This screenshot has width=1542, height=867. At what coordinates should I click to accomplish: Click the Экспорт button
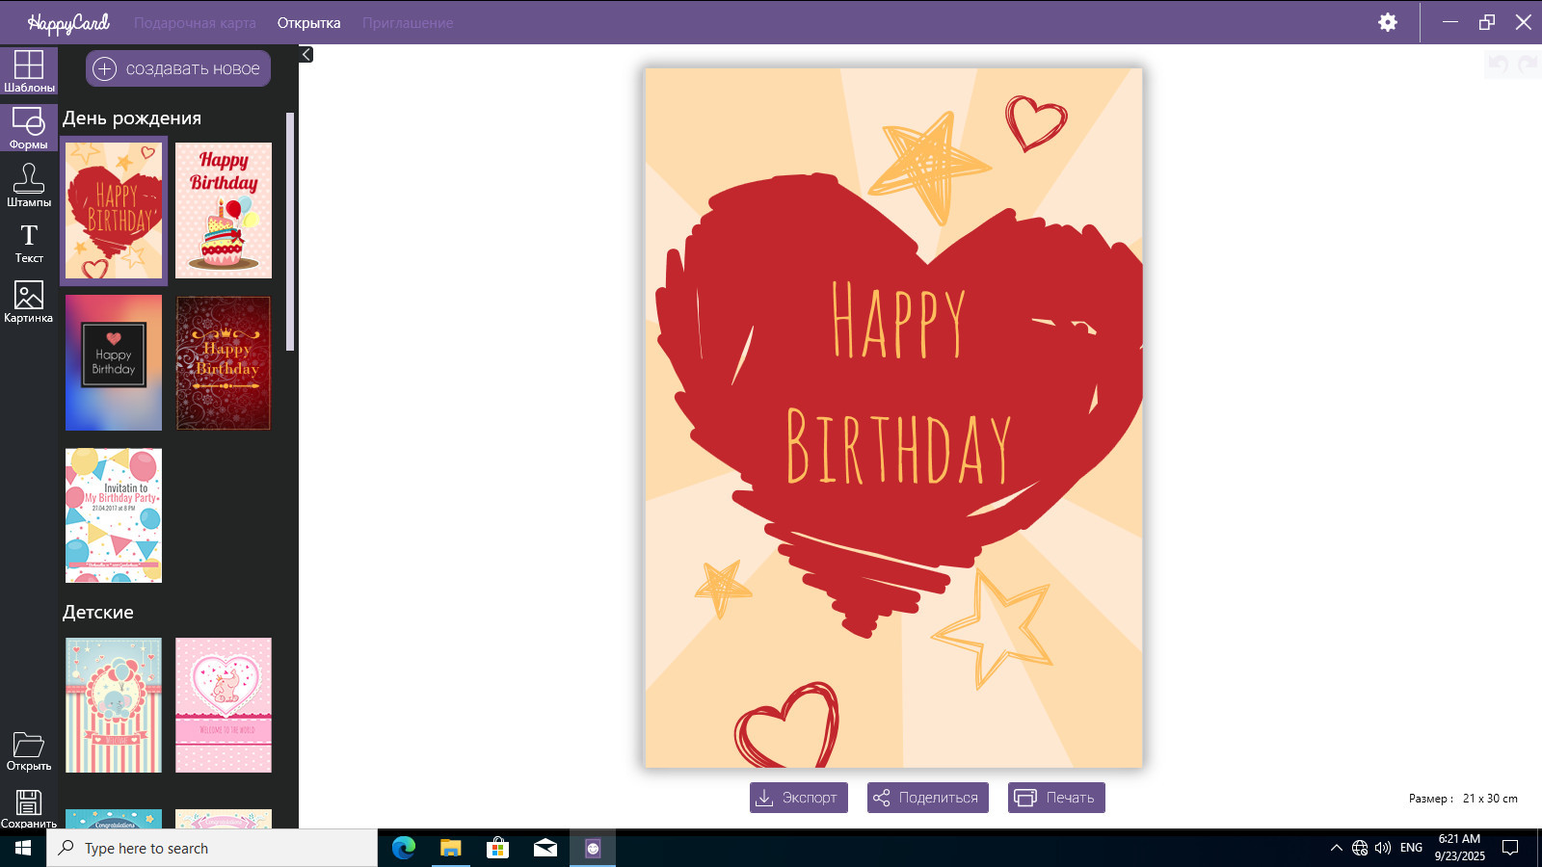click(x=798, y=798)
